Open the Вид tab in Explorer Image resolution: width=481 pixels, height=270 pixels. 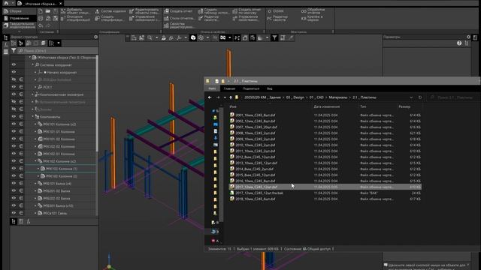(270, 88)
